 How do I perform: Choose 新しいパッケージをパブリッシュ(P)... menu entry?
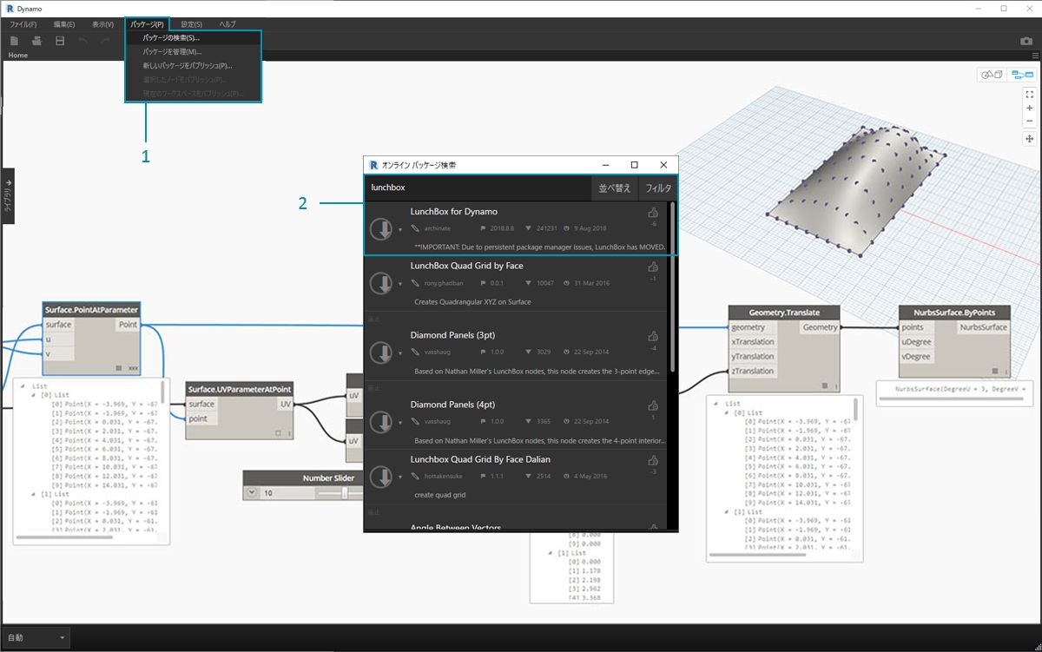click(x=193, y=65)
